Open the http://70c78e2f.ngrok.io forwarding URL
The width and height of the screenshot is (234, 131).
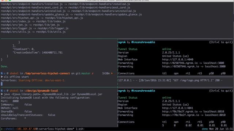[180, 112]
